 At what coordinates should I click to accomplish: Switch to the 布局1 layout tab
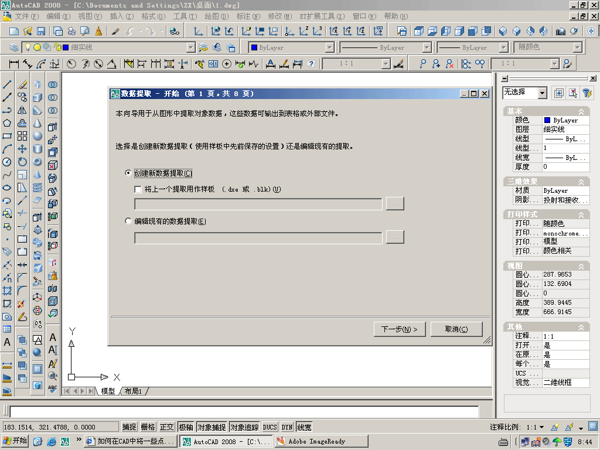[x=133, y=391]
